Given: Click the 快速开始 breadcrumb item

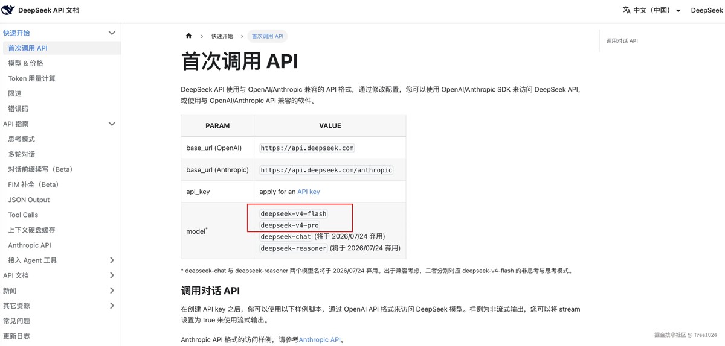Looking at the screenshot, I should [x=222, y=36].
